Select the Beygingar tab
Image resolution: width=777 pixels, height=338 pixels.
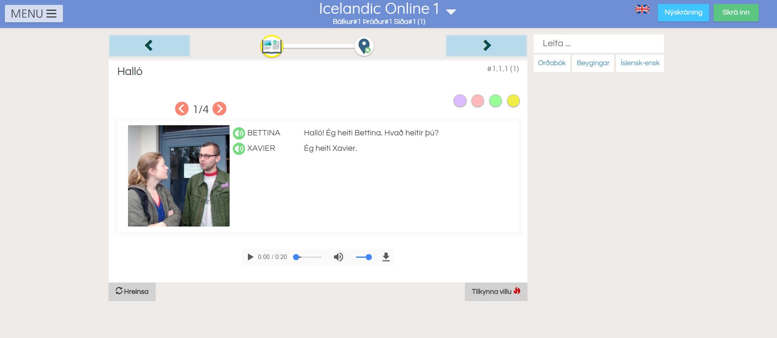point(593,63)
